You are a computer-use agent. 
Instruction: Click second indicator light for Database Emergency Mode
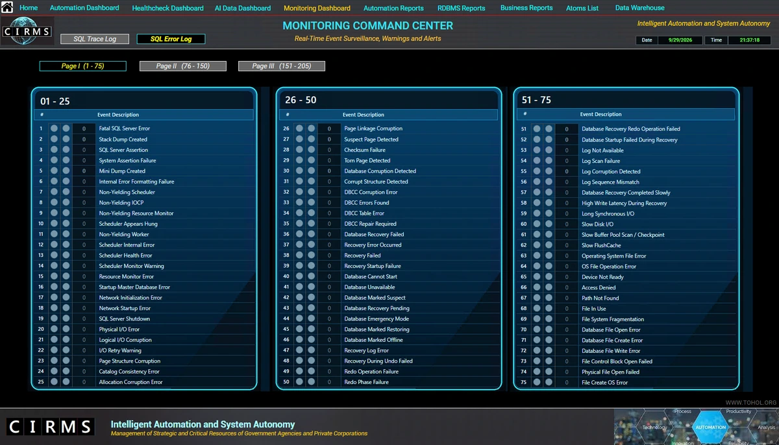pos(311,319)
